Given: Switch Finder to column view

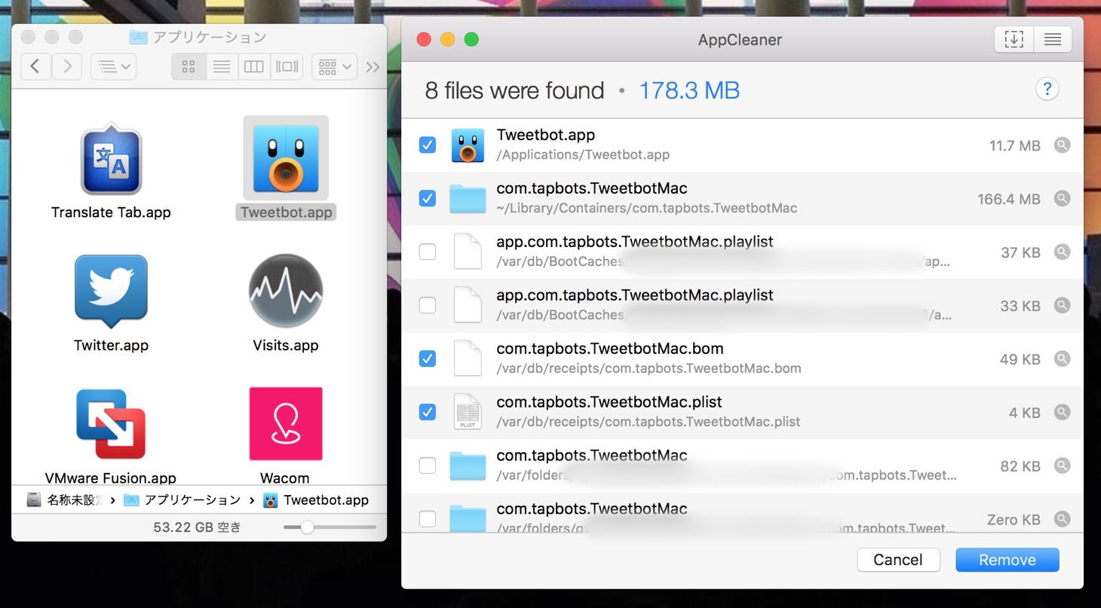Looking at the screenshot, I should pyautogui.click(x=254, y=67).
